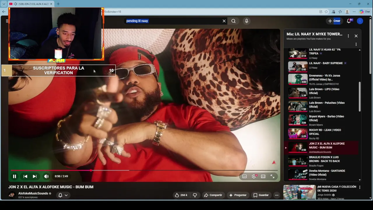Select the currently playing BUM BUM playlist item
The width and height of the screenshot is (373, 210).
coord(321,148)
